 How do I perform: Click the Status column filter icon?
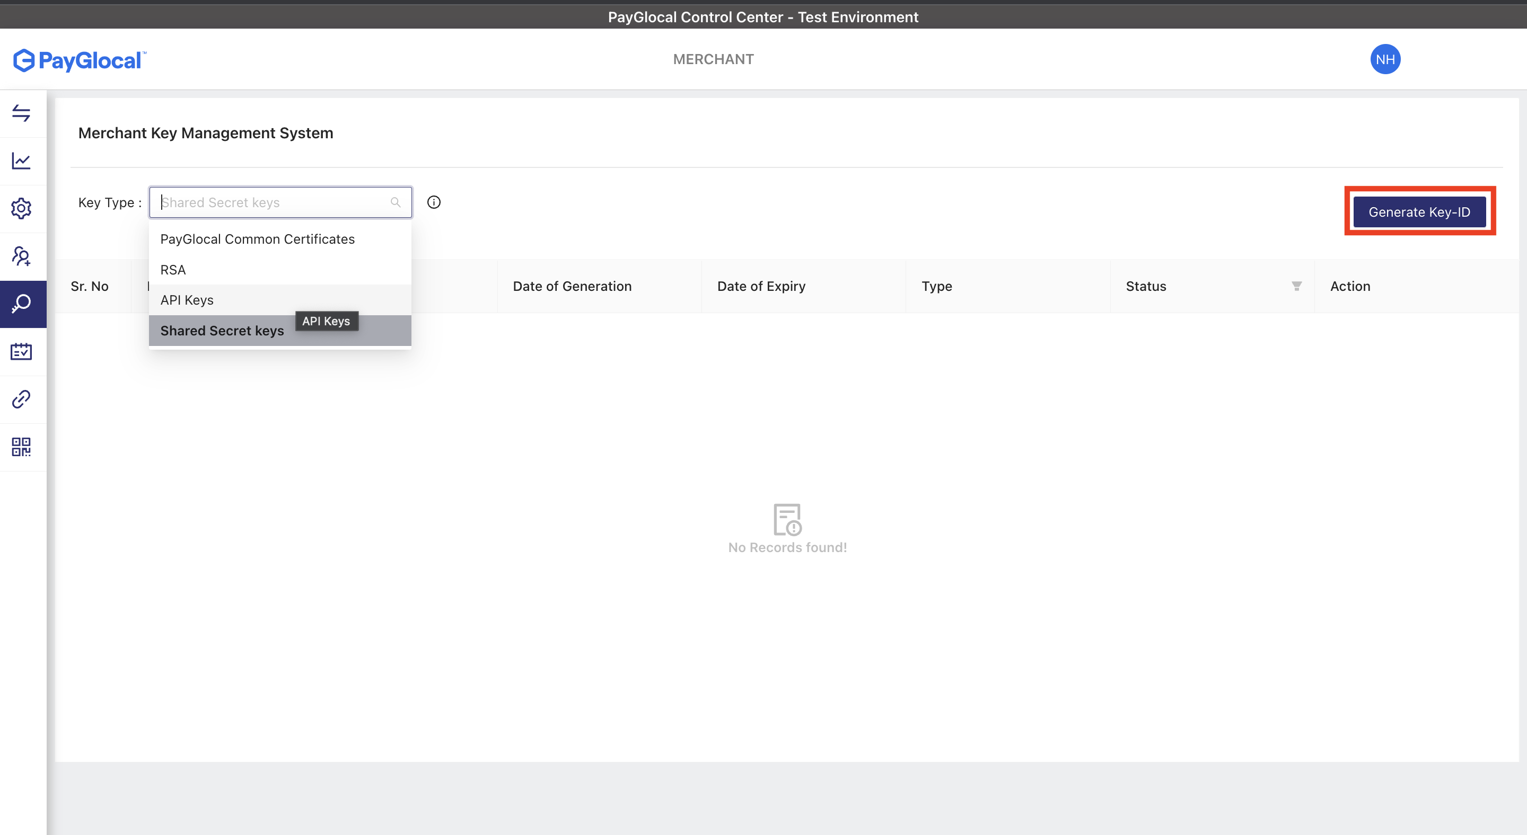click(x=1296, y=286)
